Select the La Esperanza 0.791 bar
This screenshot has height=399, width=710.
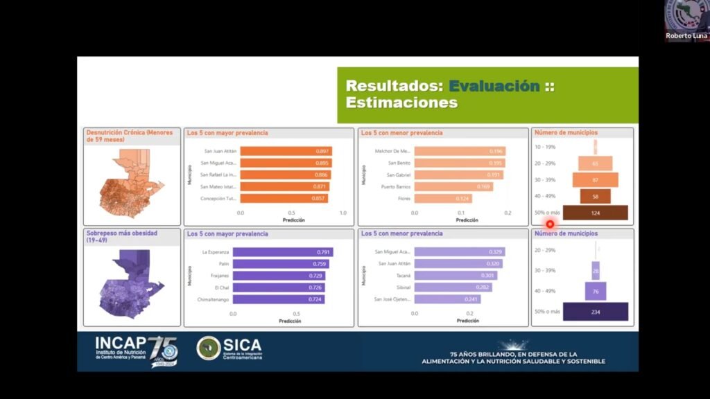coord(282,252)
